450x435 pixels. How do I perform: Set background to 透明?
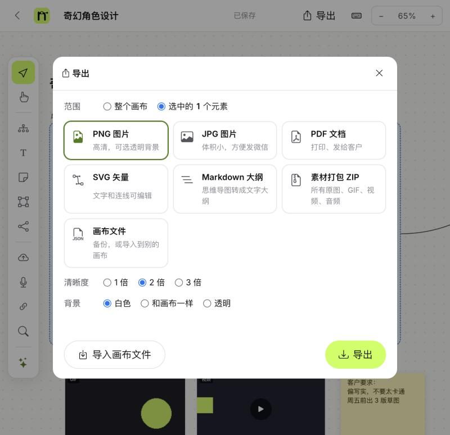pyautogui.click(x=217, y=303)
